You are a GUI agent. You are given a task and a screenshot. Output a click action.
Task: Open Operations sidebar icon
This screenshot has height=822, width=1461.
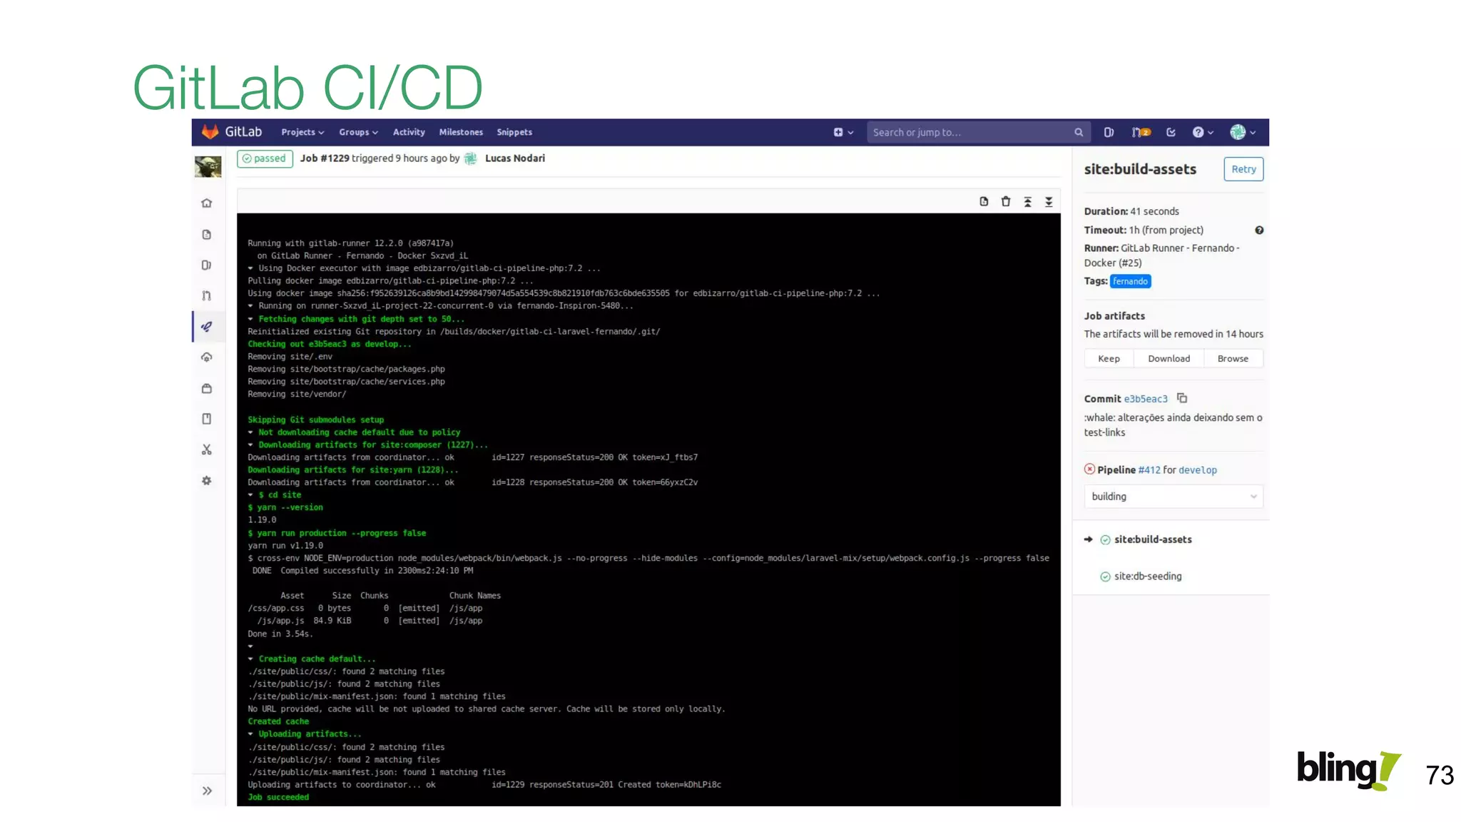click(207, 357)
